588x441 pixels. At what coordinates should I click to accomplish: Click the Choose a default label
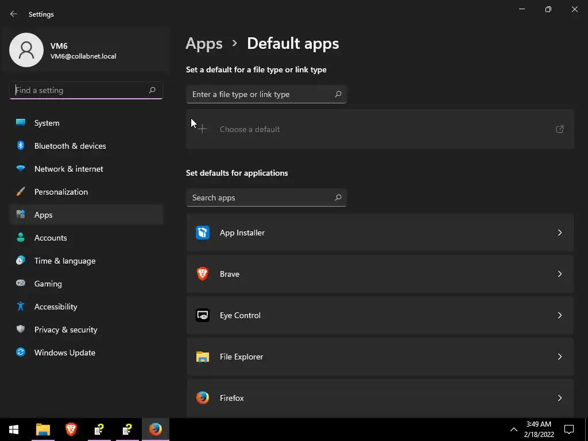[249, 129]
